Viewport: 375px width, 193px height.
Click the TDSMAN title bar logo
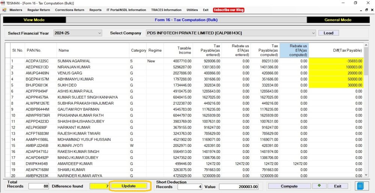point(3,3)
